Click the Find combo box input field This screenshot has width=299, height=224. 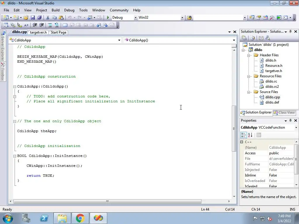click(x=218, y=17)
